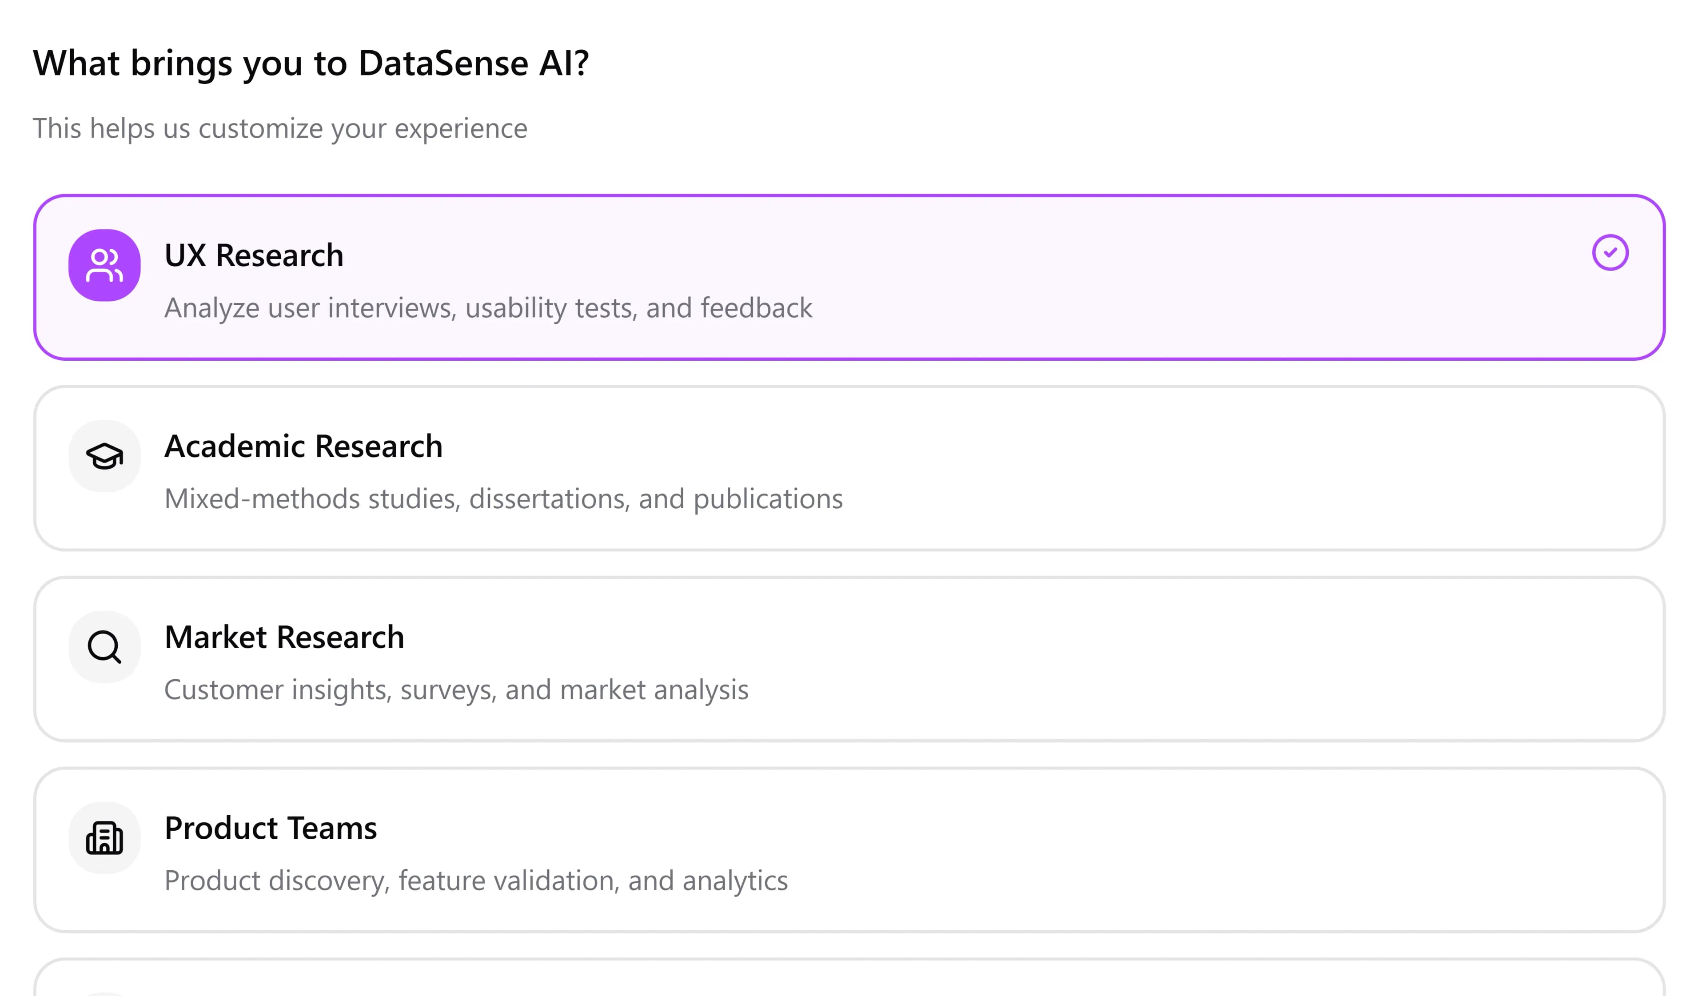
Task: Click the purple circled checkmark on UX Research
Action: click(x=1610, y=253)
